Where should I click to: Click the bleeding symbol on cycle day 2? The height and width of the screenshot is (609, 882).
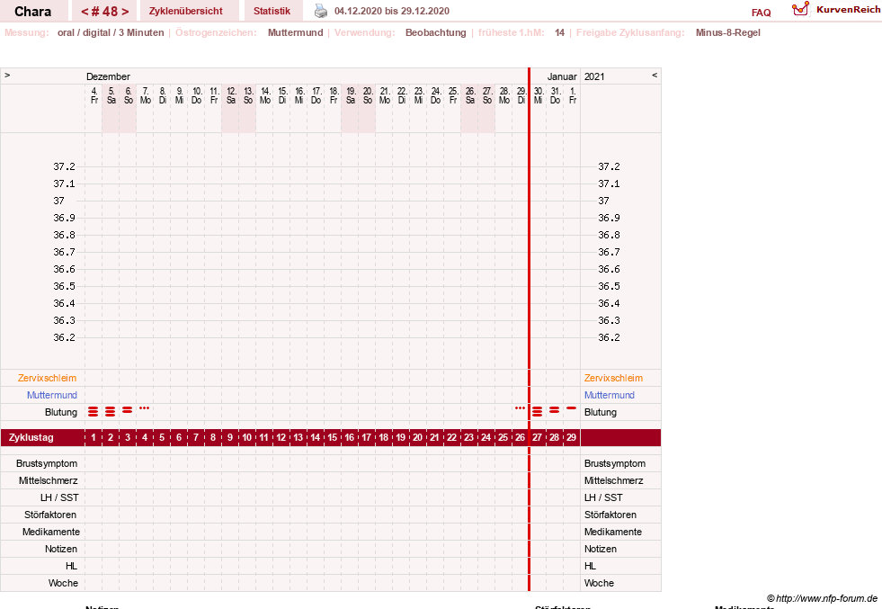pyautogui.click(x=111, y=412)
